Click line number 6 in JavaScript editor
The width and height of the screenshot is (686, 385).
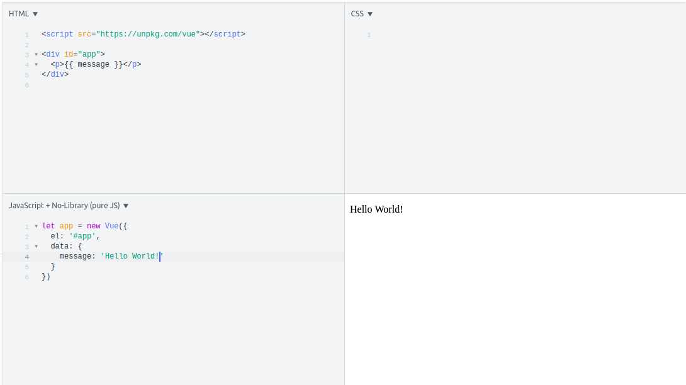27,277
